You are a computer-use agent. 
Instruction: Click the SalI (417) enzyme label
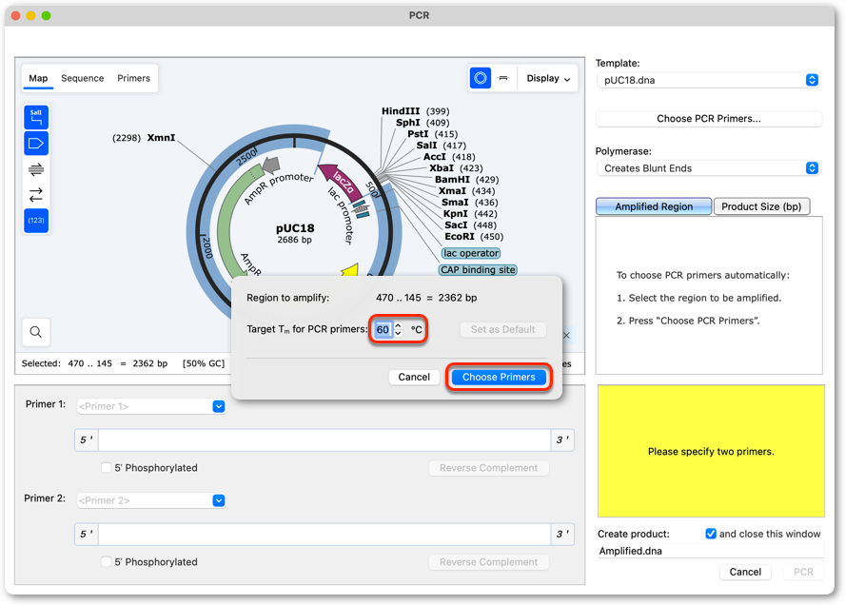click(441, 145)
